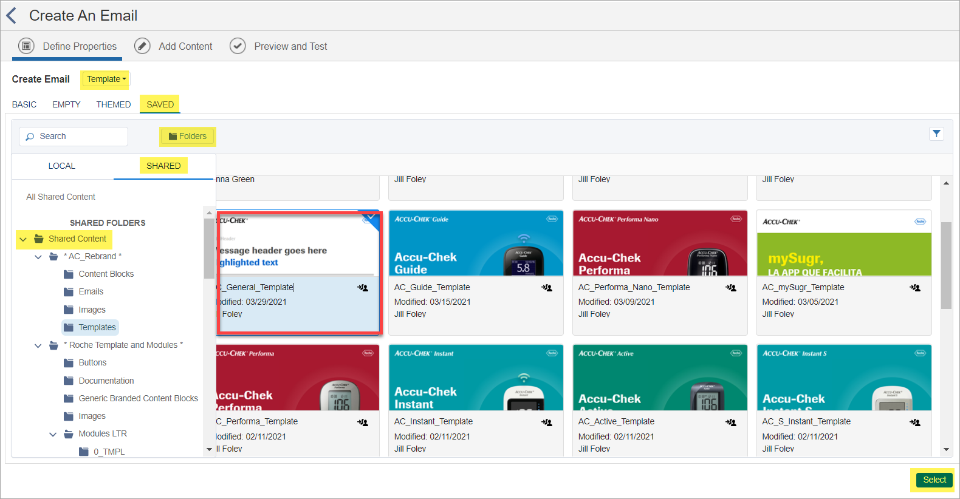Click the shared icon on AC_Instant_Template
This screenshot has height=499, width=960.
coord(547,423)
